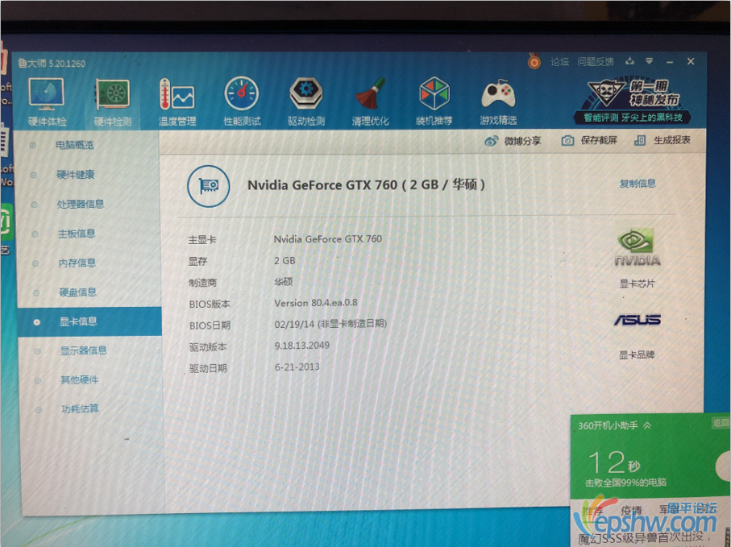This screenshot has width=731, height=547.
Task: Open 功耗估算 in the sidebar
Action: coord(80,409)
